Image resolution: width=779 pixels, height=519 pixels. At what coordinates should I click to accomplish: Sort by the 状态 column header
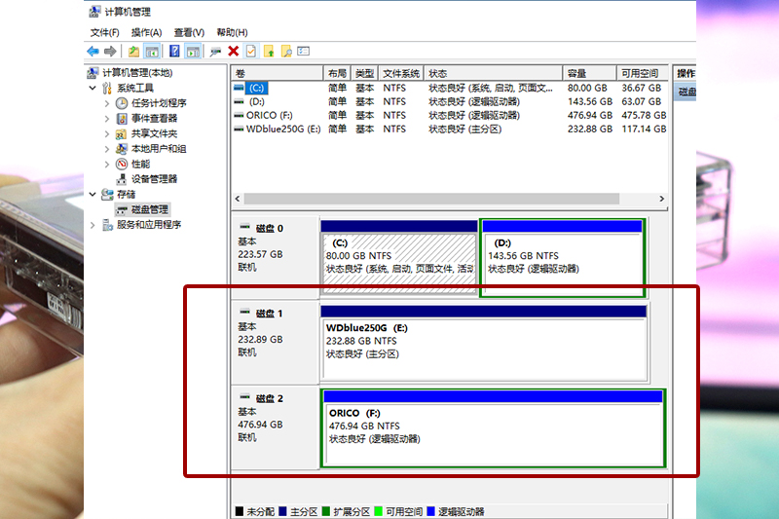(494, 73)
